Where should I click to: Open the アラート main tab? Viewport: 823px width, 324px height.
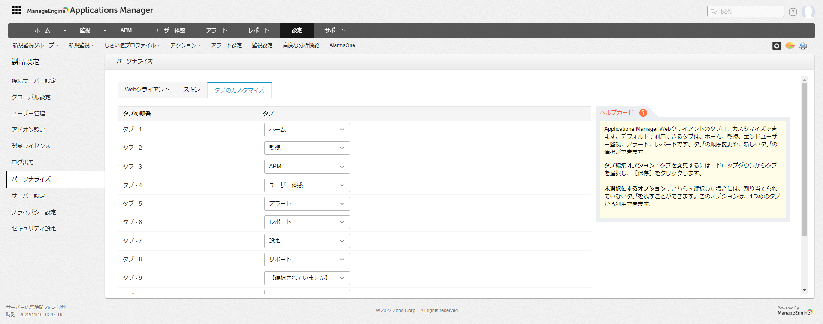[x=216, y=30]
